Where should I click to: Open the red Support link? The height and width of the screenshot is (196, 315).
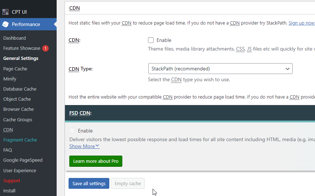point(12,180)
